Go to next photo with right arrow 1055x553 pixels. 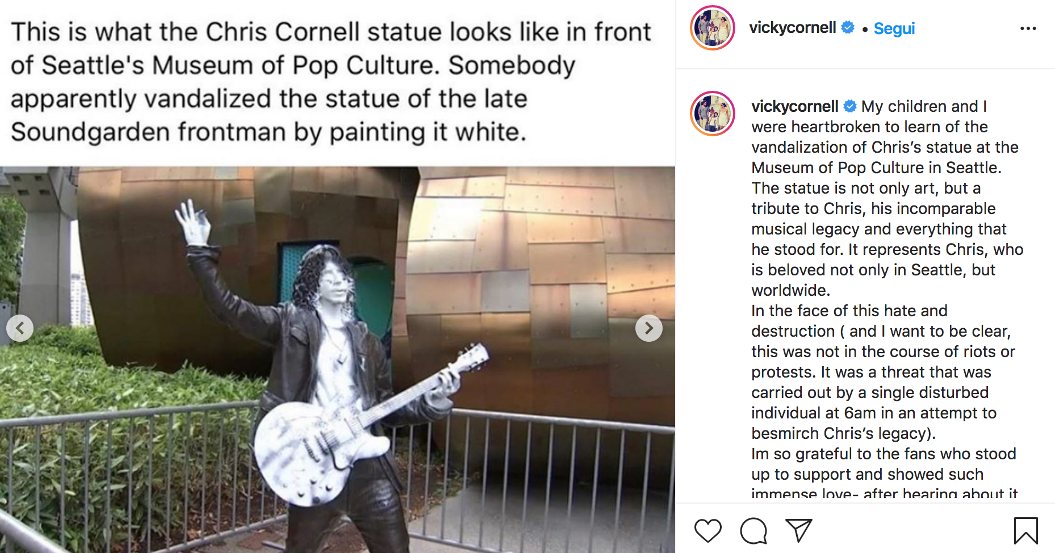pyautogui.click(x=648, y=328)
